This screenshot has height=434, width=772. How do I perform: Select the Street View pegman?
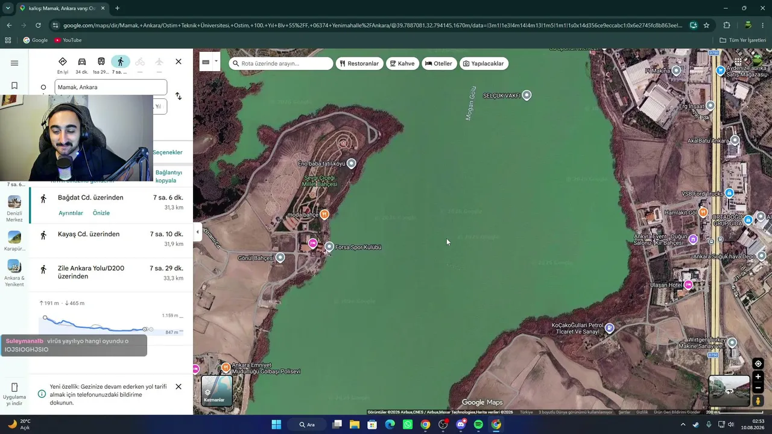758,401
